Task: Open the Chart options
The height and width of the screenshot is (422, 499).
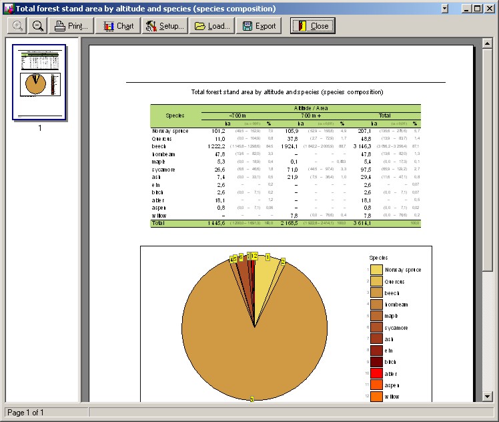Action: [x=118, y=26]
